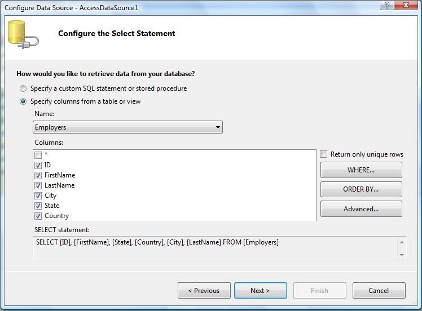
Task: Click the help question mark button
Action: pos(387,5)
